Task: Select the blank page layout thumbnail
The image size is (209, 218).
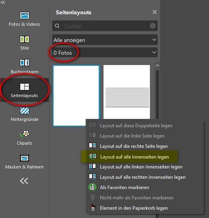Action: [76, 96]
